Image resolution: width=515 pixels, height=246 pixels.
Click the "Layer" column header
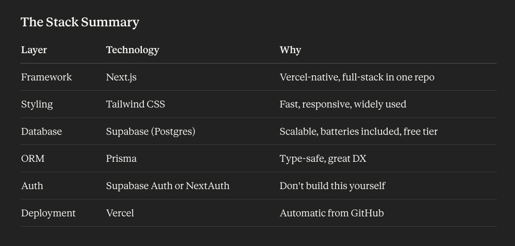point(34,50)
